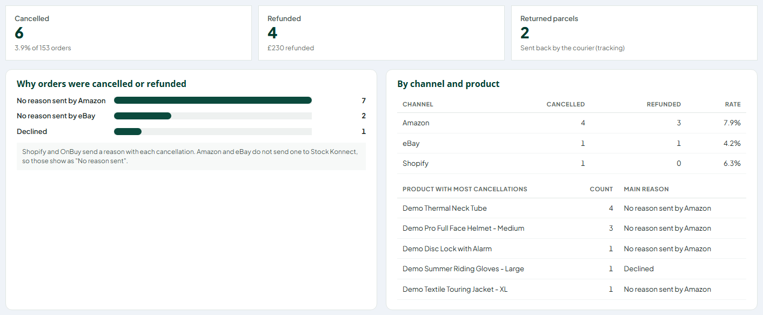Click the 'By channel and product' heading
The height and width of the screenshot is (315, 763).
coord(449,84)
